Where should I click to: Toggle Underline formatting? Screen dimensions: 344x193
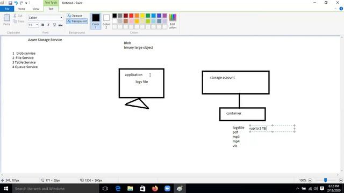coord(54,25)
